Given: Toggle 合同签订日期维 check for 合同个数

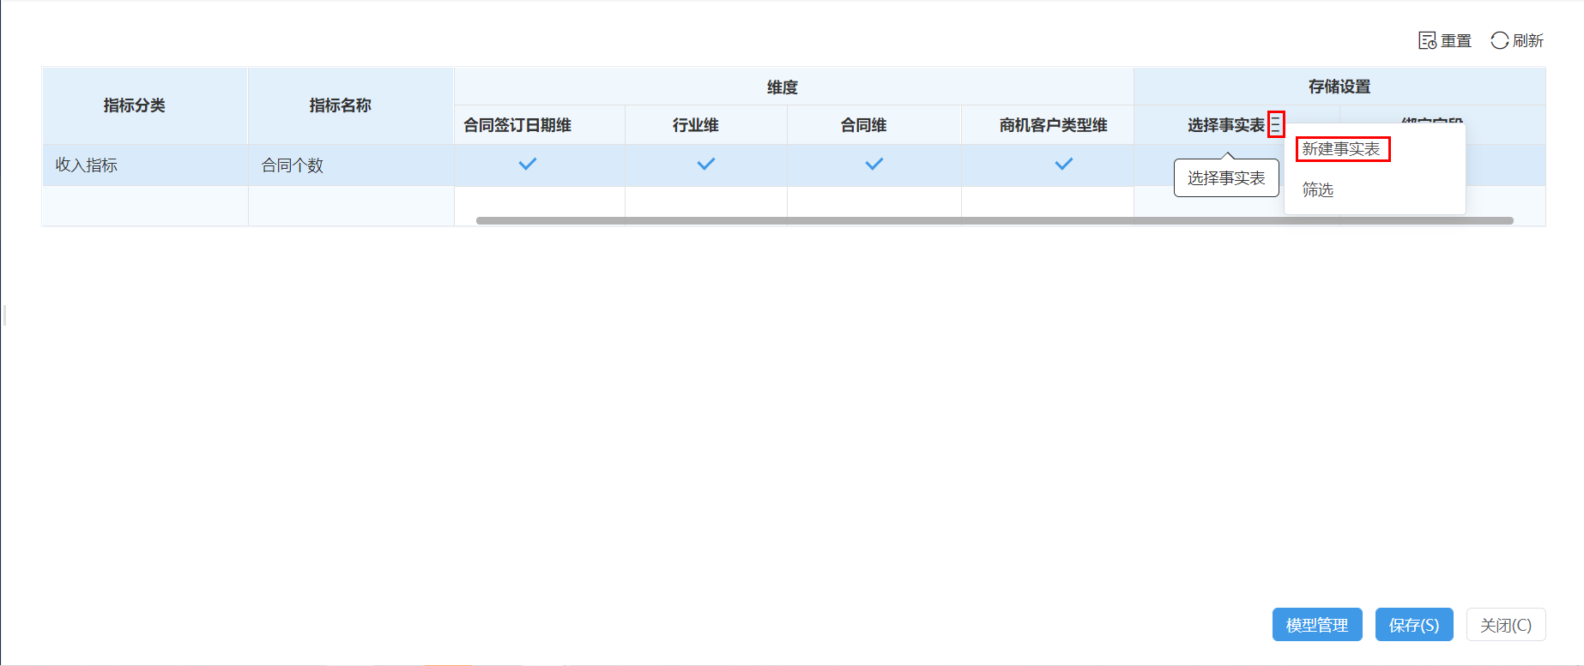Looking at the screenshot, I should [x=528, y=164].
